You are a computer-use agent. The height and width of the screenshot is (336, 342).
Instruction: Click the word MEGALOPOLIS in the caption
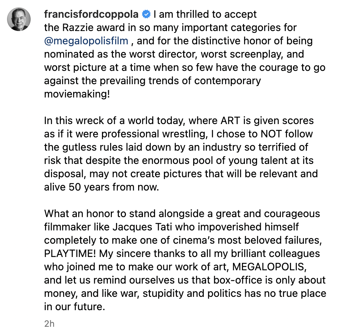coord(268,267)
